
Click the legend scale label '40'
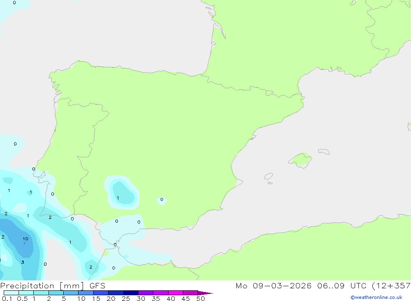click(171, 299)
